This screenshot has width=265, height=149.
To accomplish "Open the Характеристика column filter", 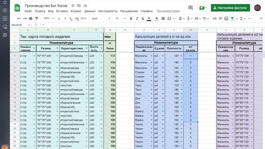I will click(87, 48).
